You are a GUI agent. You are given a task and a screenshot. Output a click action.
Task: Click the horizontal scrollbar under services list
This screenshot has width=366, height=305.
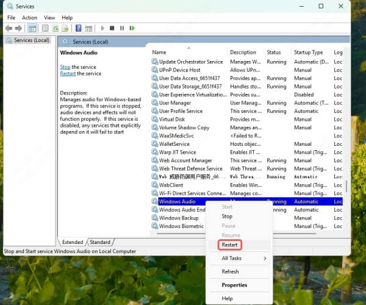click(181, 233)
